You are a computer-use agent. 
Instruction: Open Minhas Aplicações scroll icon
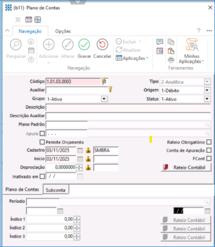(192, 45)
